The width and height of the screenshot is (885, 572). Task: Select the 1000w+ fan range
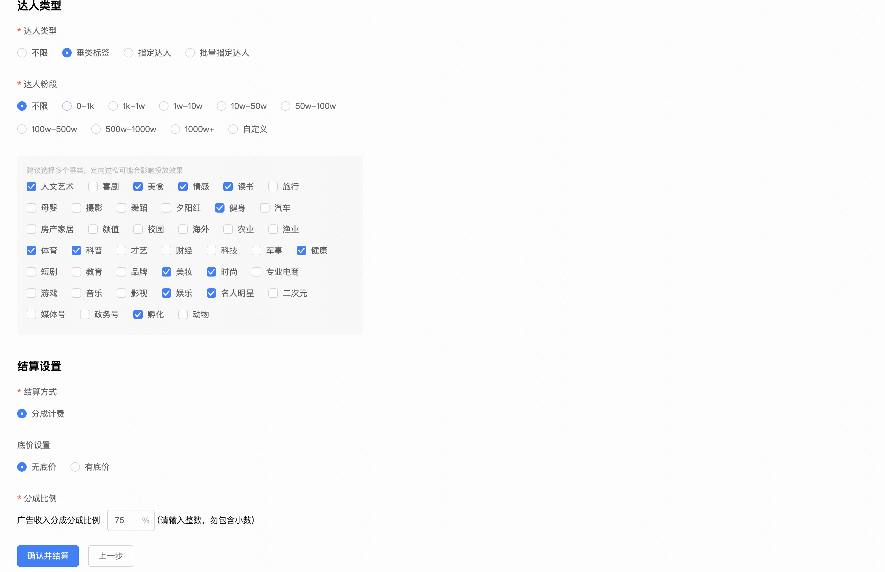175,129
